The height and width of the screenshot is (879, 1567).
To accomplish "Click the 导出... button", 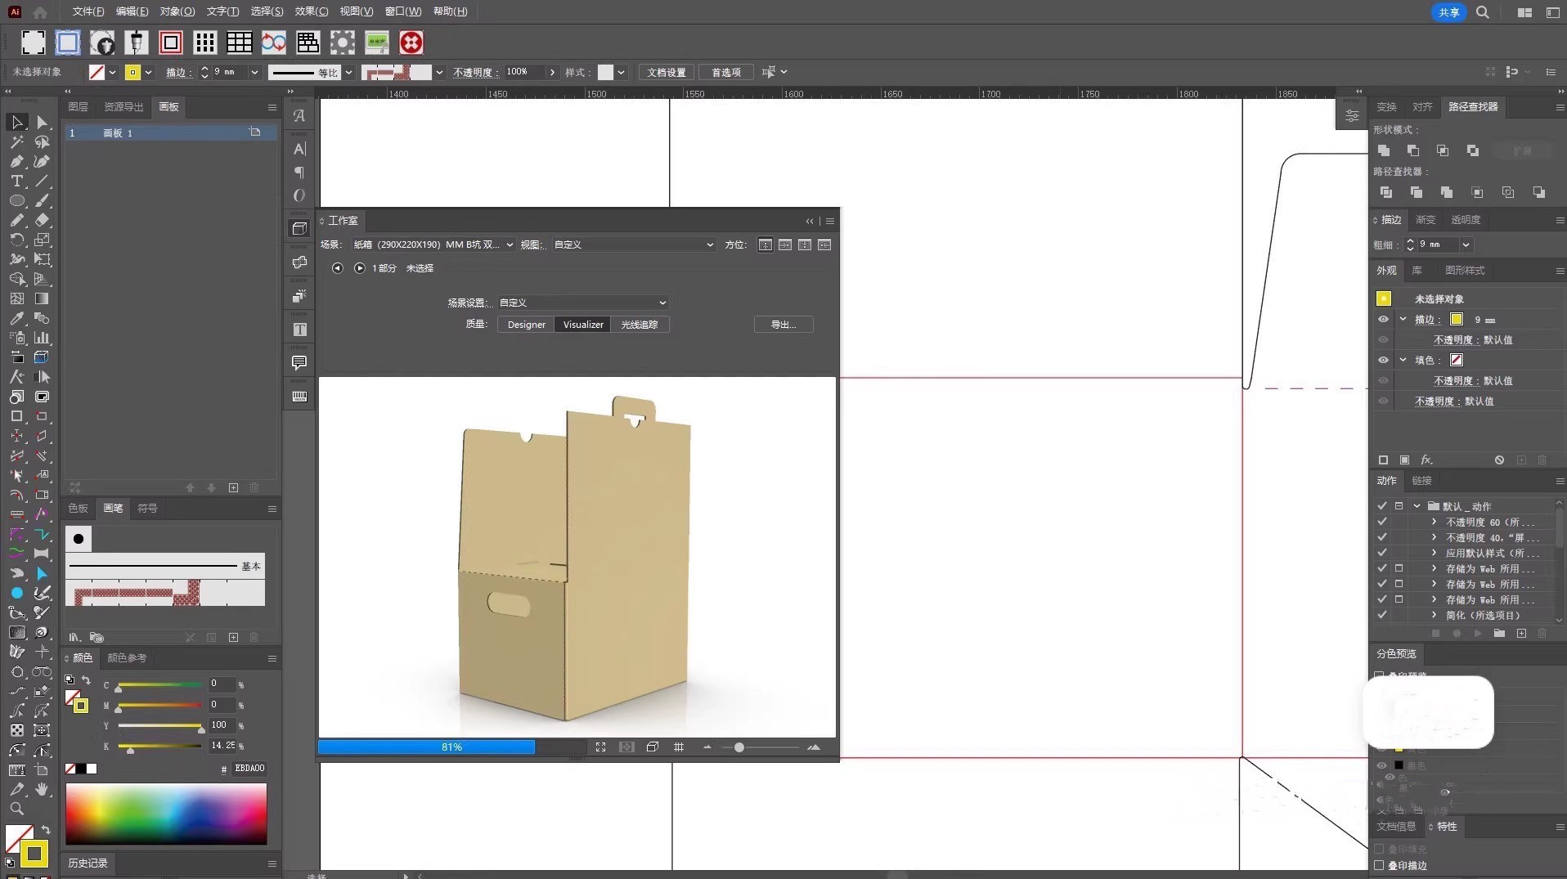I will (x=783, y=325).
